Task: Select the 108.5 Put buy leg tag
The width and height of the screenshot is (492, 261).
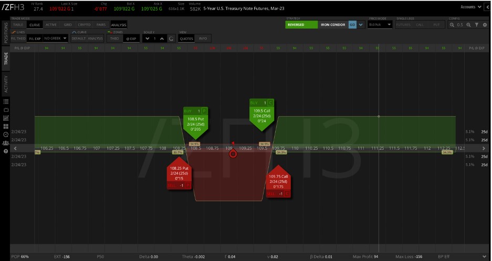Action: [195, 123]
